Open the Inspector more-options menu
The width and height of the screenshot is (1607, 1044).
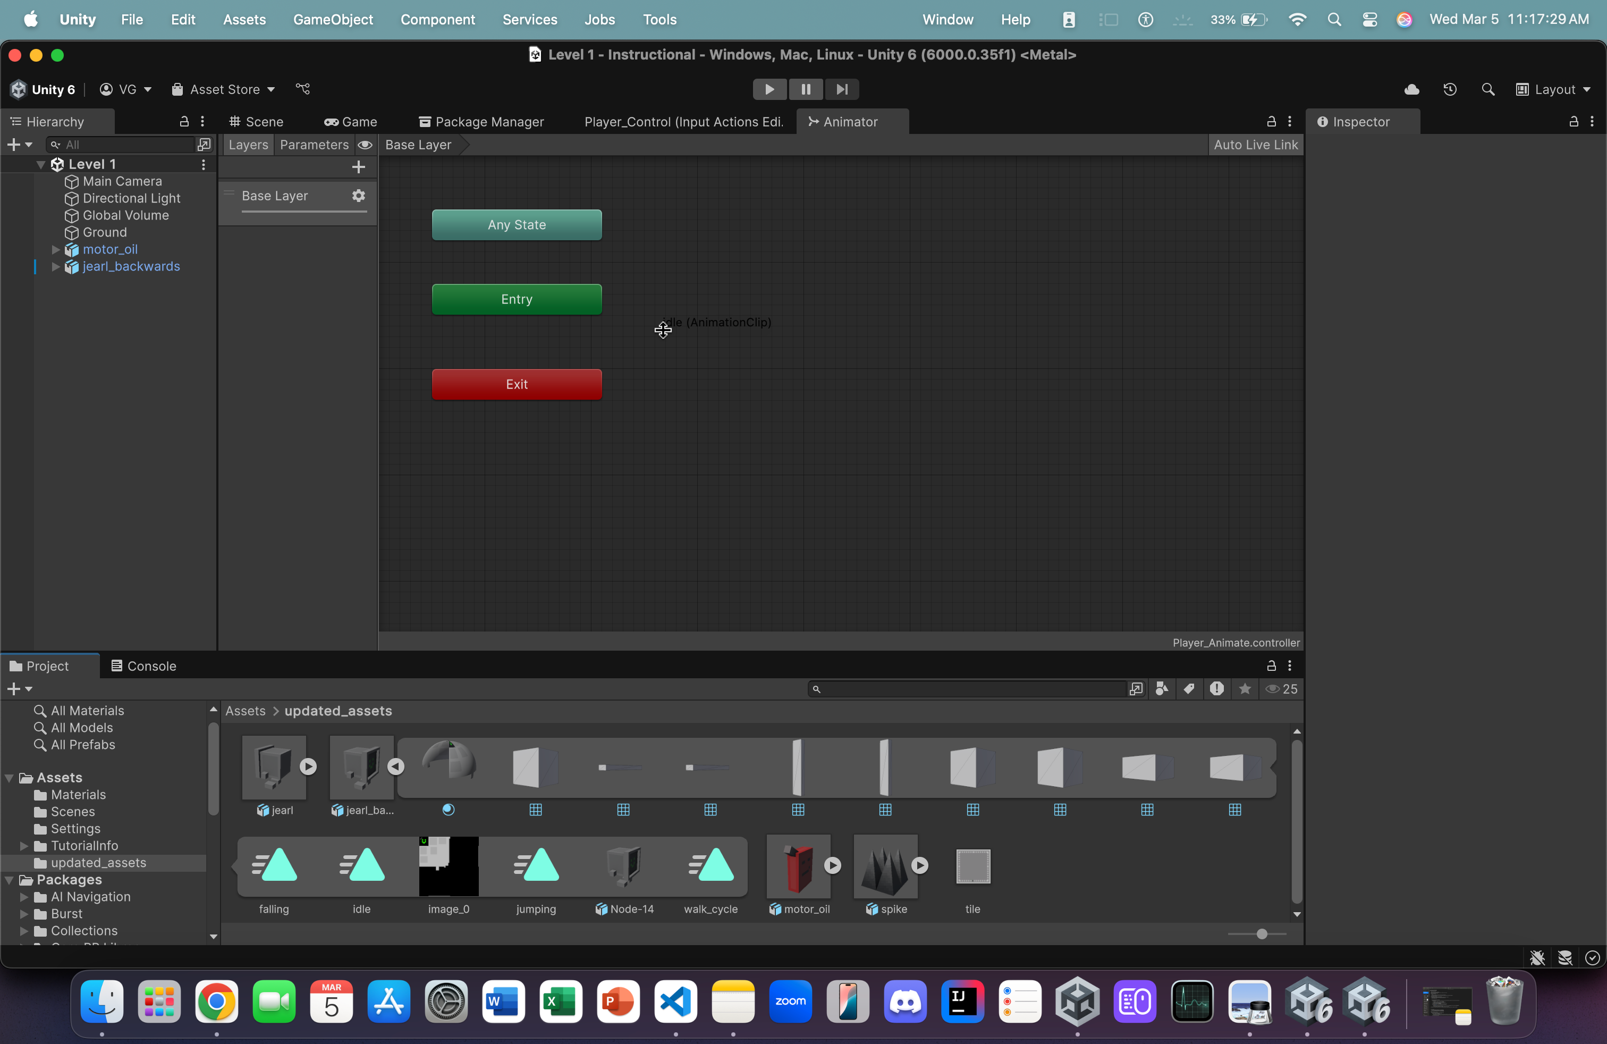click(x=1592, y=122)
